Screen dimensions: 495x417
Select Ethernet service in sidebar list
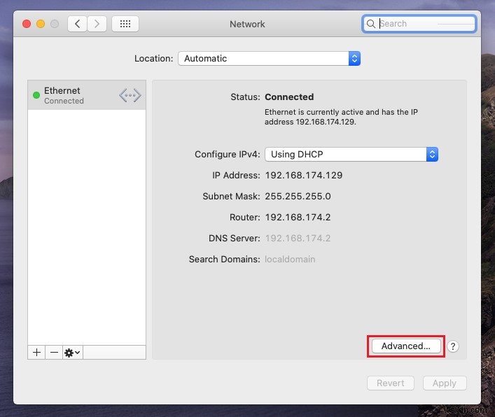point(87,95)
